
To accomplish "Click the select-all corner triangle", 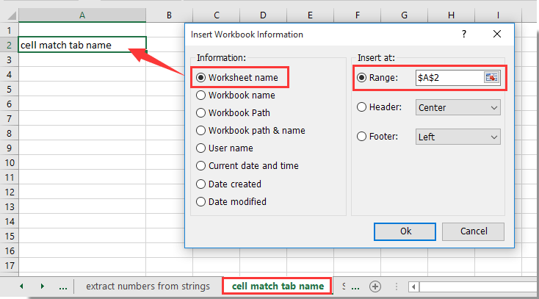I will (12, 15).
